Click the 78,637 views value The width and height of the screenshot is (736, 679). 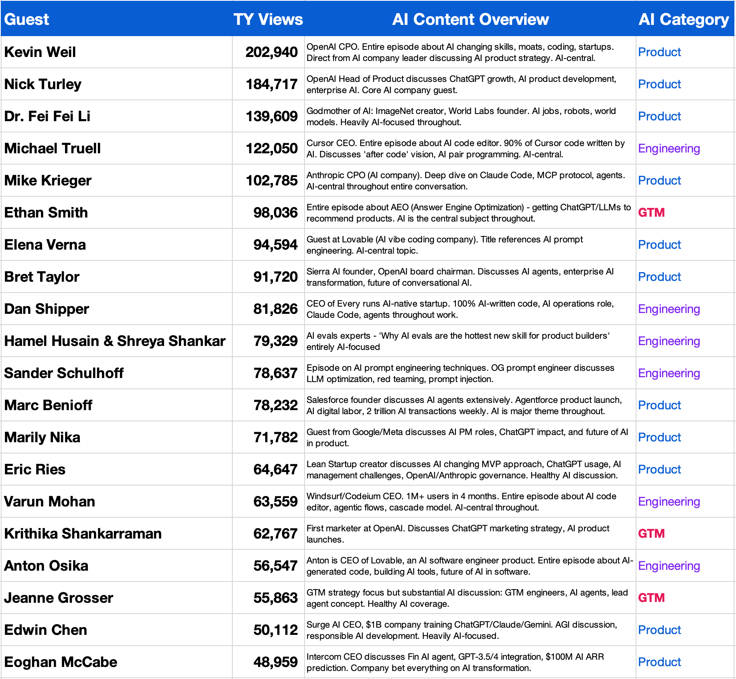coord(276,373)
